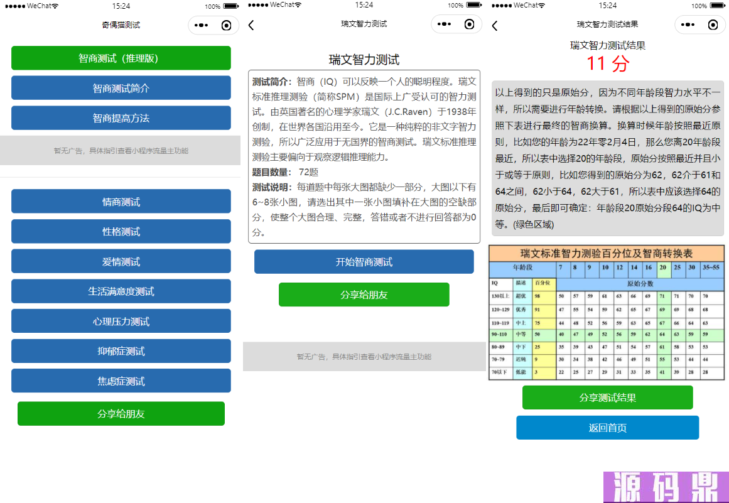This screenshot has height=503, width=729.
Task: Open the IQ conversion table image
Action: pyautogui.click(x=607, y=312)
